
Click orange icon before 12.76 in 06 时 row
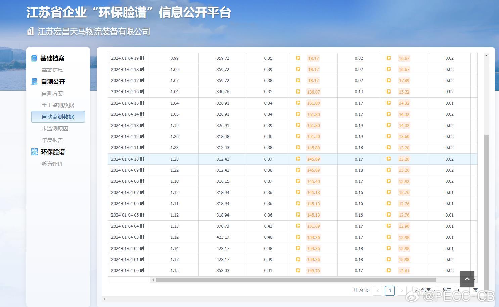pos(389,203)
